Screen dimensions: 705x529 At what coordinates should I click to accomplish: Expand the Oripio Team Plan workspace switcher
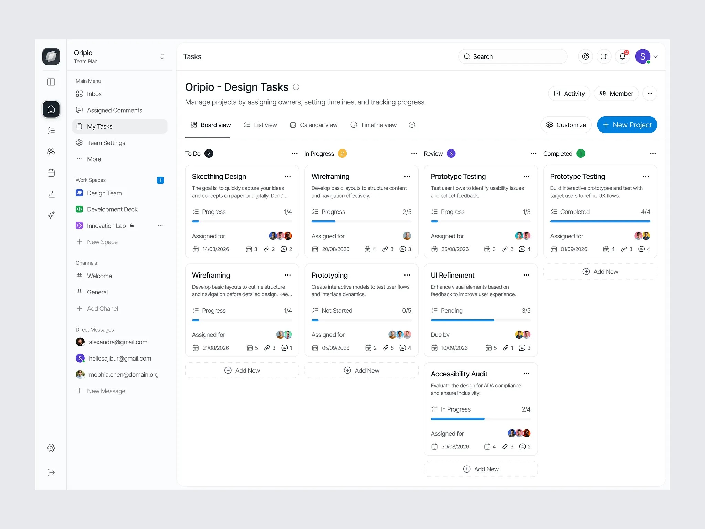click(162, 56)
